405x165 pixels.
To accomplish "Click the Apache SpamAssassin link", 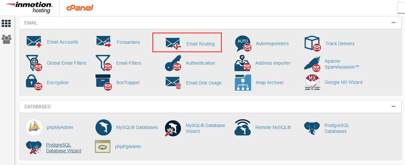I will 342,64.
